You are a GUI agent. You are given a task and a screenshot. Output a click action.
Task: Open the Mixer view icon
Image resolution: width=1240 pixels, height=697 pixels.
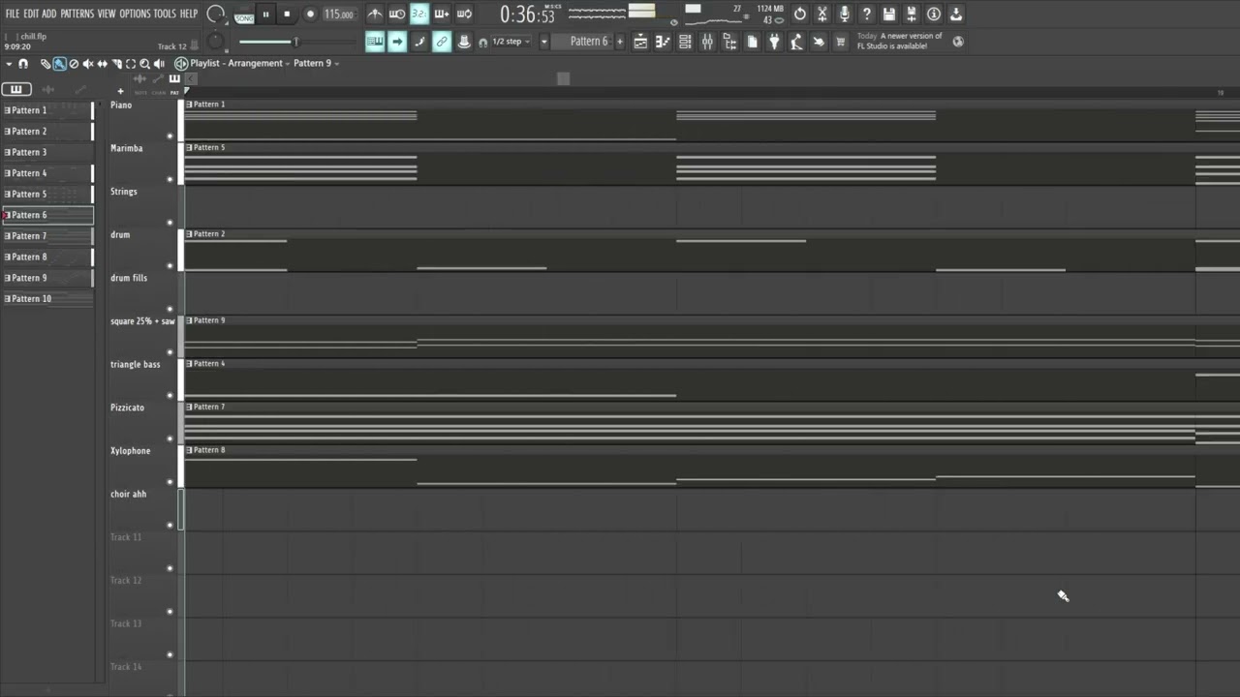(x=707, y=42)
